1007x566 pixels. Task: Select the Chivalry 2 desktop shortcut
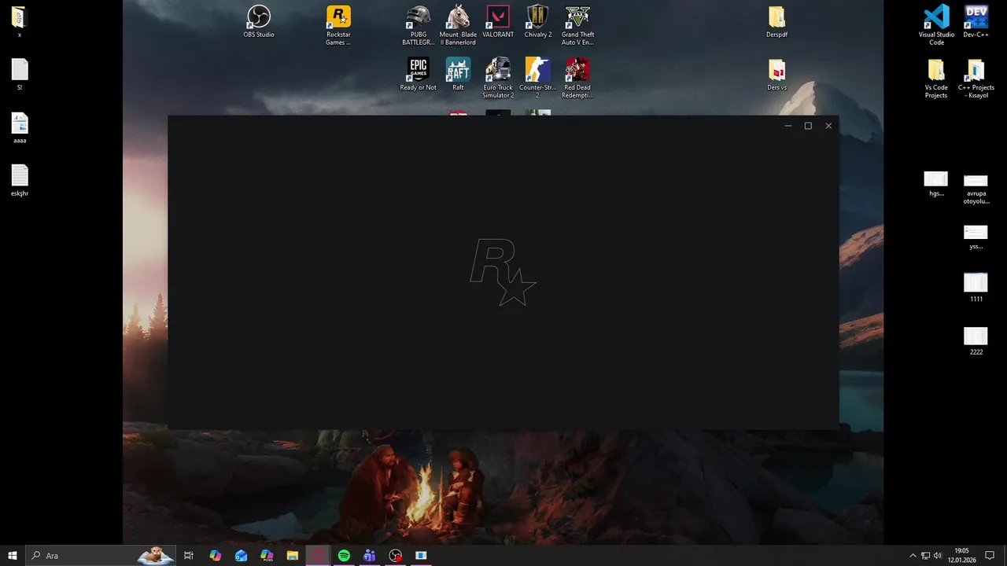(x=538, y=22)
